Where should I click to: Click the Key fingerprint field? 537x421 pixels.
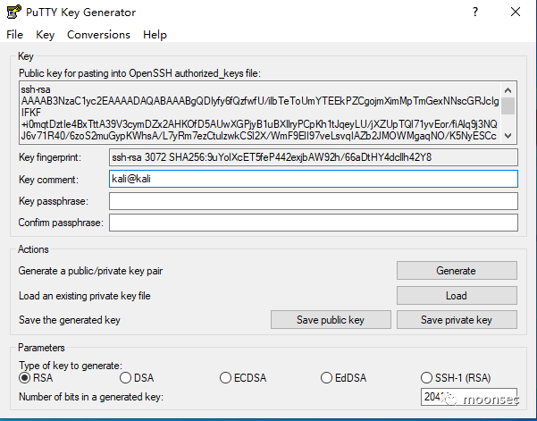pyautogui.click(x=314, y=157)
